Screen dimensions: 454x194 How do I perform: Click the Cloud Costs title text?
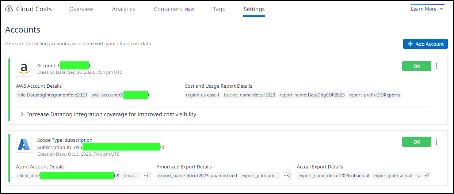click(34, 9)
